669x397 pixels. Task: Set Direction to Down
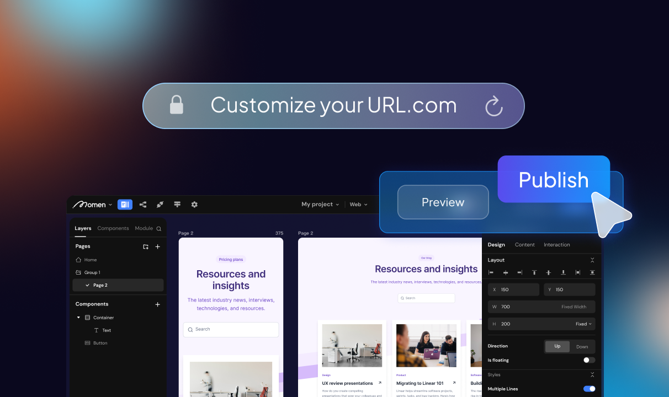click(x=582, y=347)
